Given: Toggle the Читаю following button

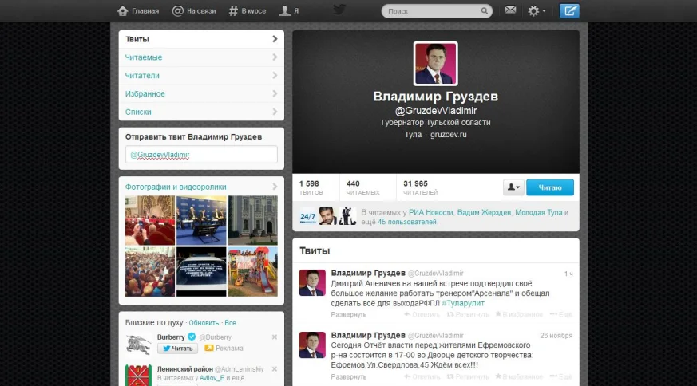Looking at the screenshot, I should [x=550, y=187].
